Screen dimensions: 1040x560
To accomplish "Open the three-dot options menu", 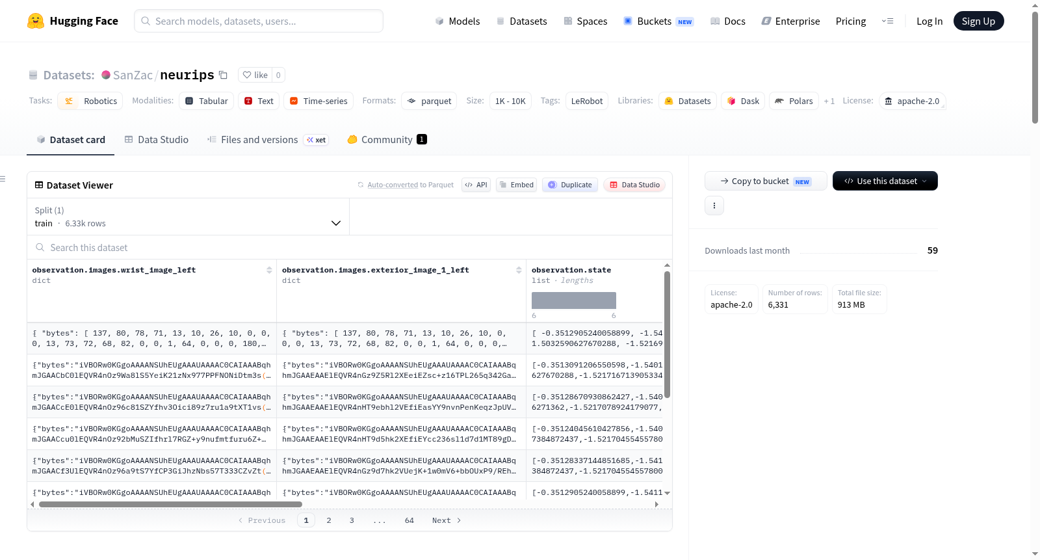I will coord(714,206).
